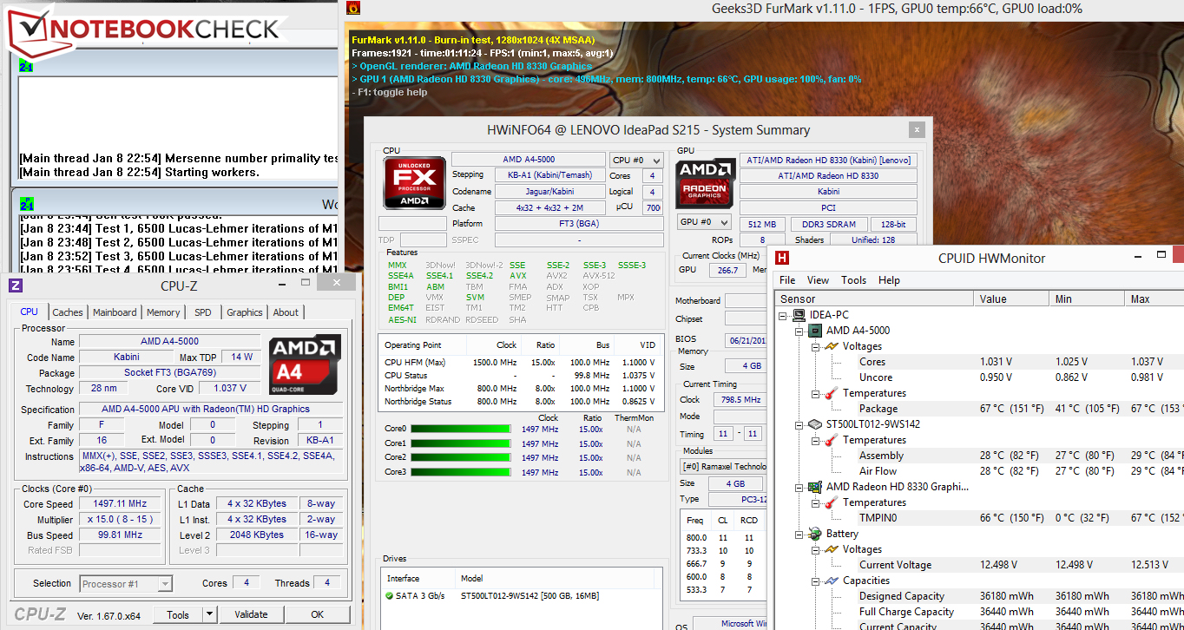Click the thermometer icon under AMD Radeon HD 8330
1184x630 pixels.
point(832,502)
